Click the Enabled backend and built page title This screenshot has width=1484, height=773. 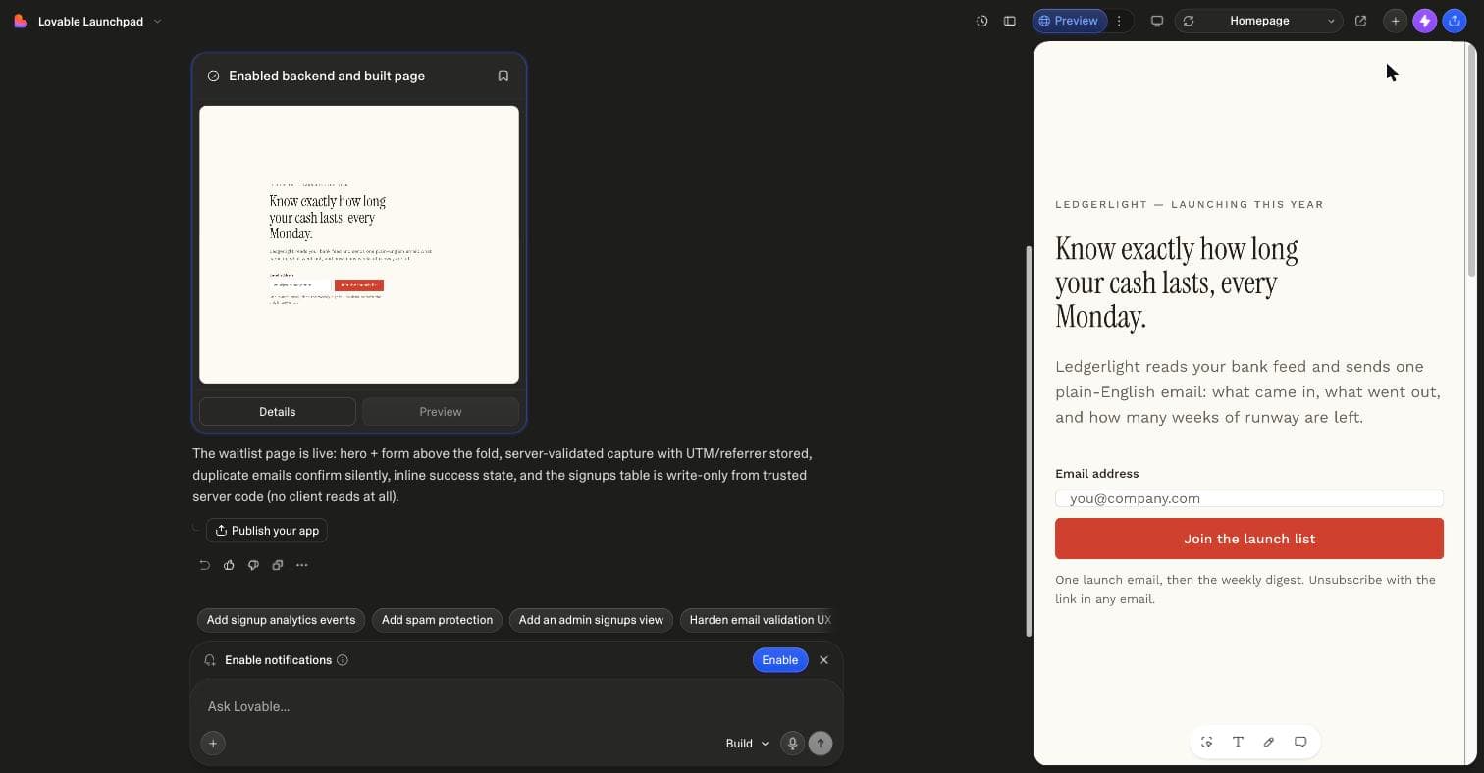[x=327, y=76]
